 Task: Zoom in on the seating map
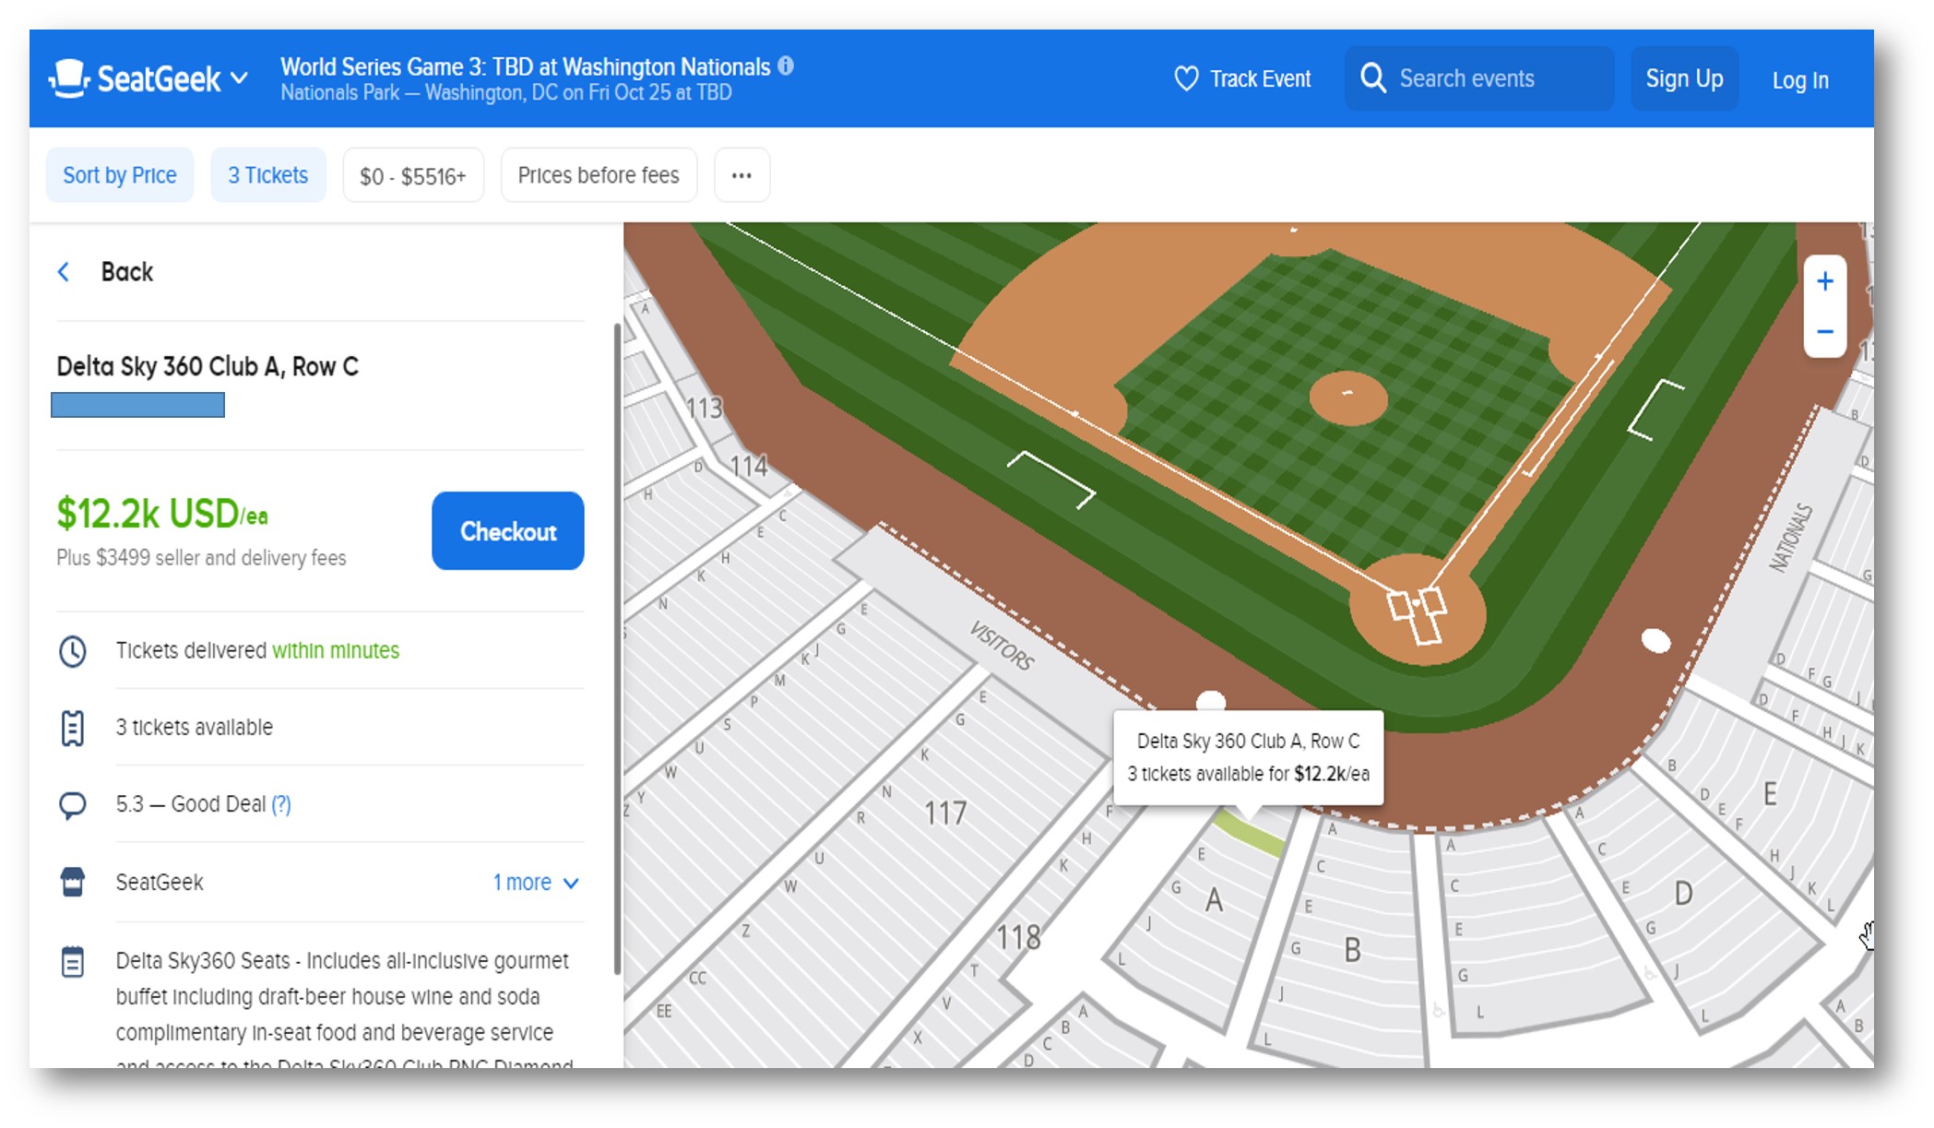[1824, 281]
